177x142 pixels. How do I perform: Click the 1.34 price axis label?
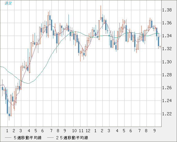click(167, 36)
